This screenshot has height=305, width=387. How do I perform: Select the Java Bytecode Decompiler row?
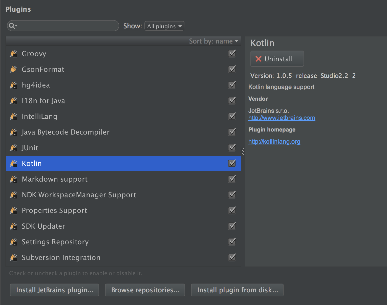coord(123,132)
